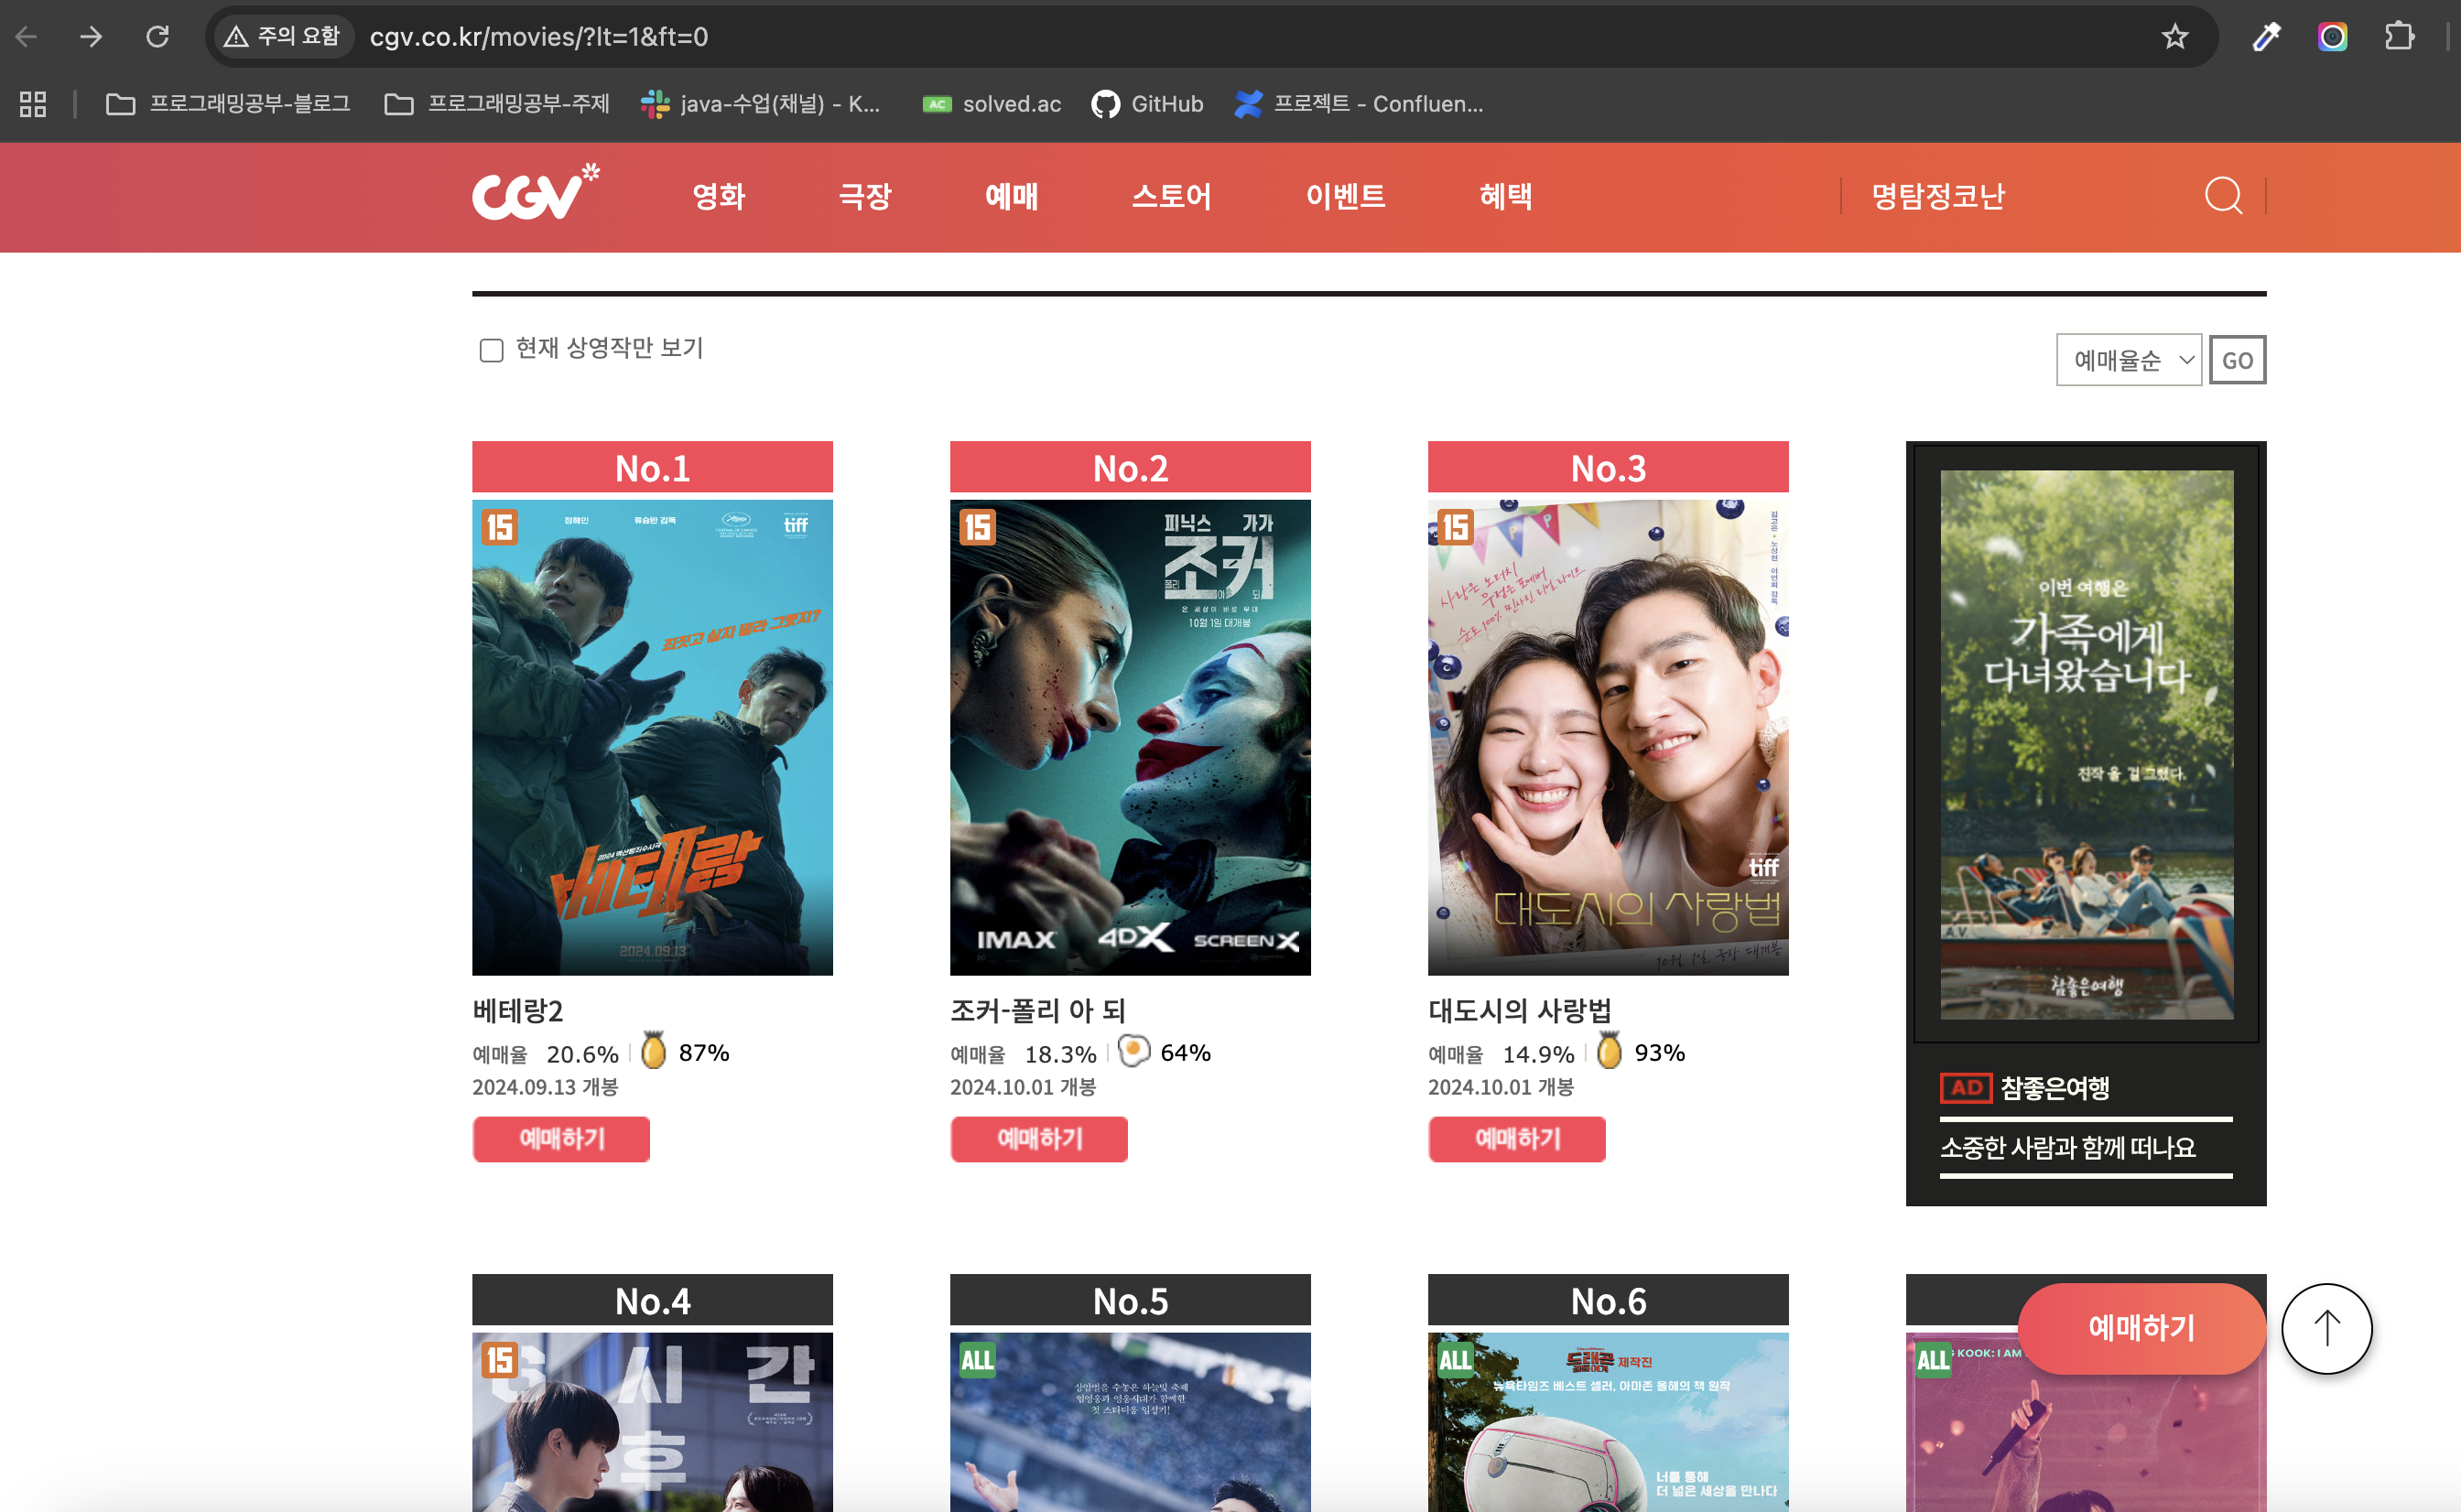Viewport: 2461px width, 1512px height.
Task: Open the 프로그래밍공부-주제 bookmark folder
Action: click(497, 104)
